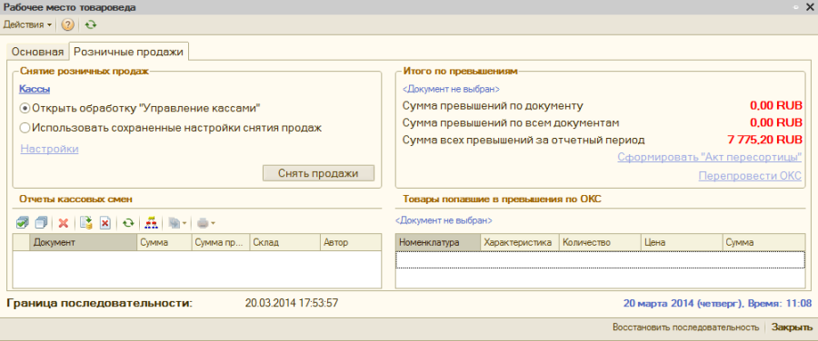Expand the create-based-on icon dropdown
818x341 pixels.
(185, 224)
